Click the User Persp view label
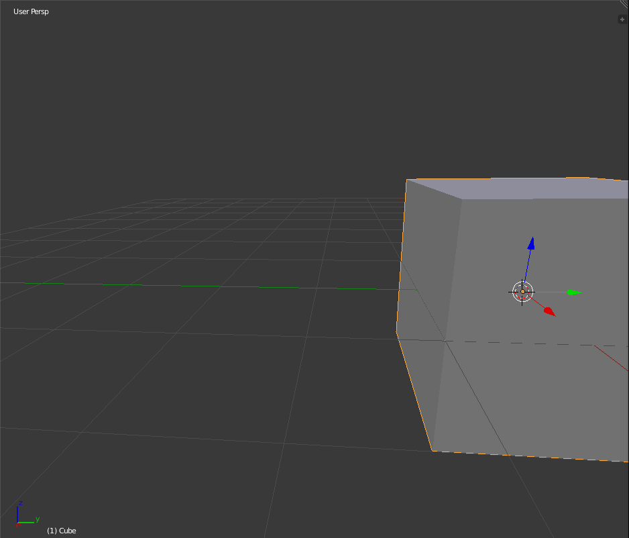Image resolution: width=629 pixels, height=538 pixels. pyautogui.click(x=31, y=11)
